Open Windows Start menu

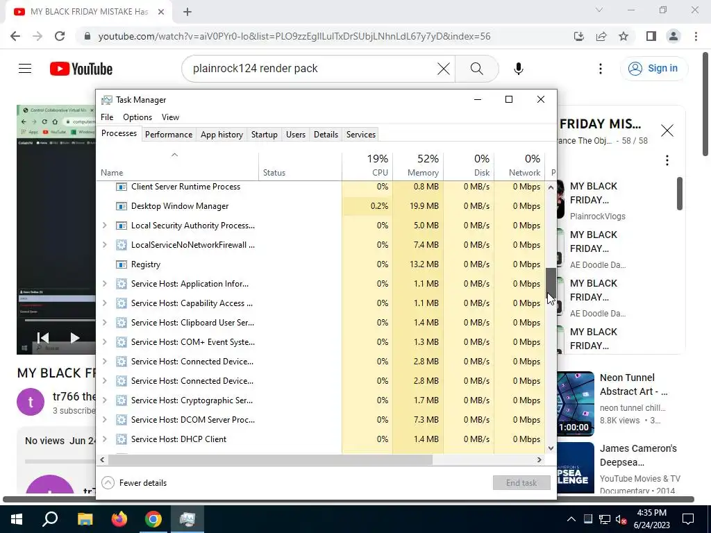point(17,519)
